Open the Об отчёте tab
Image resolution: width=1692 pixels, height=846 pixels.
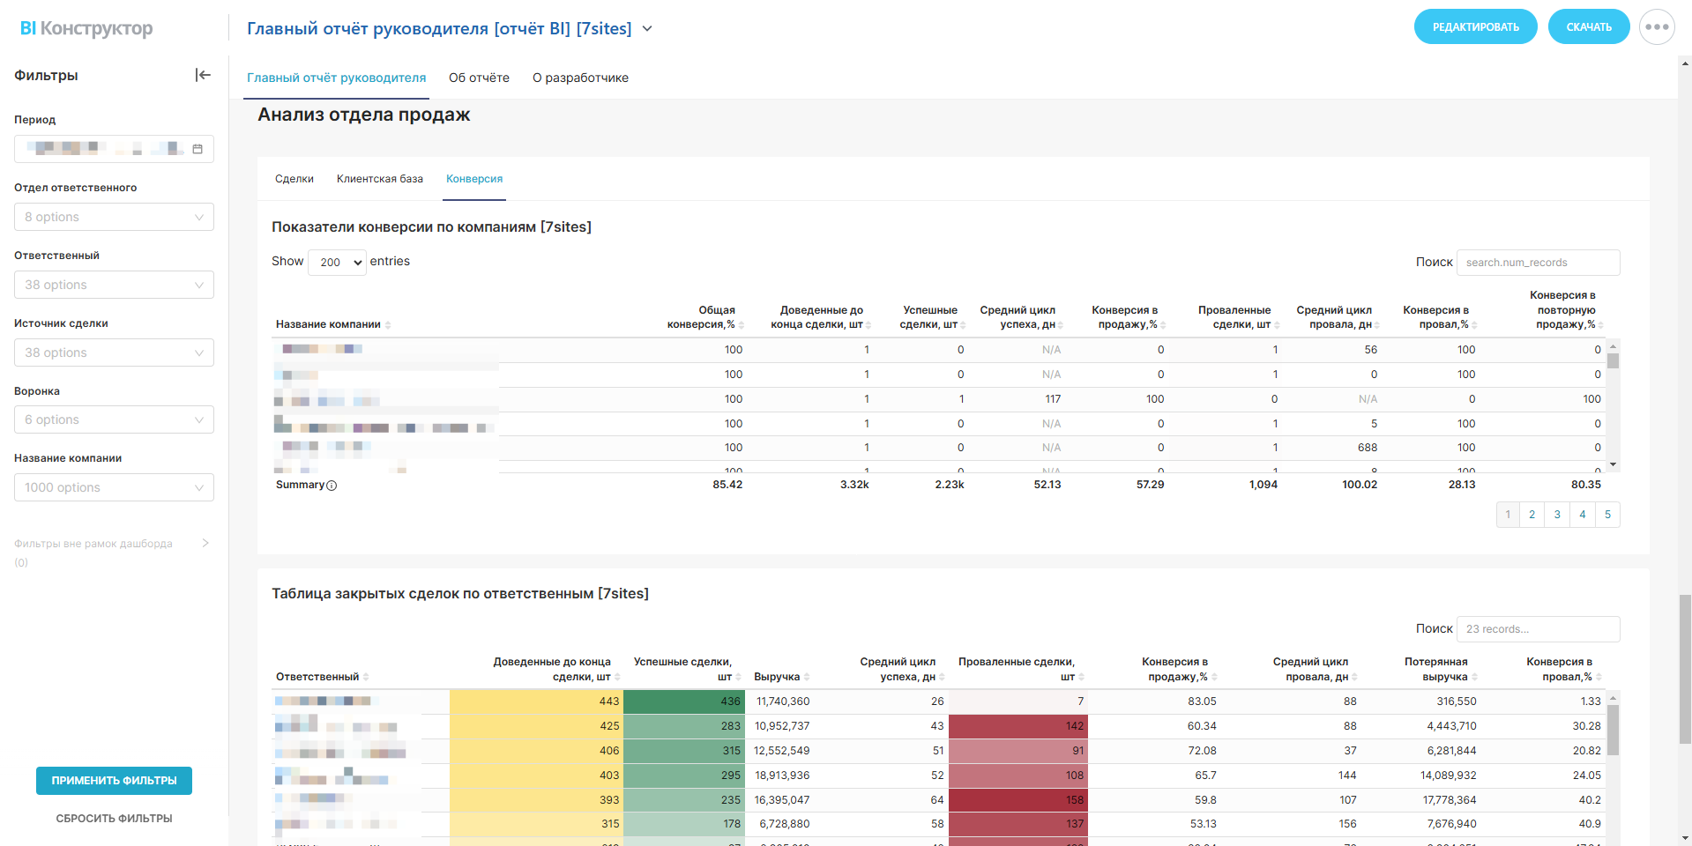(479, 78)
